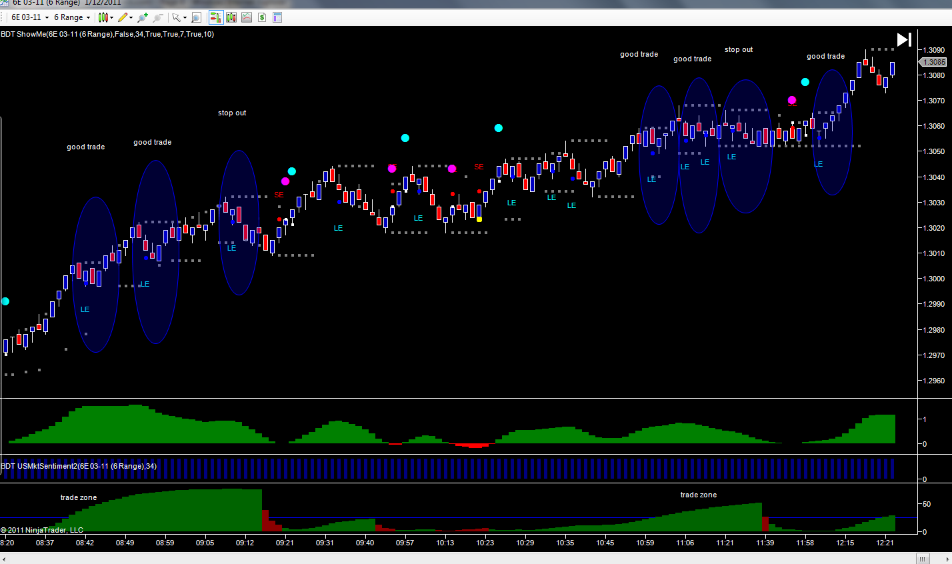Click the 'trade zone' label near 11:06
The width and height of the screenshot is (952, 564).
pos(699,495)
